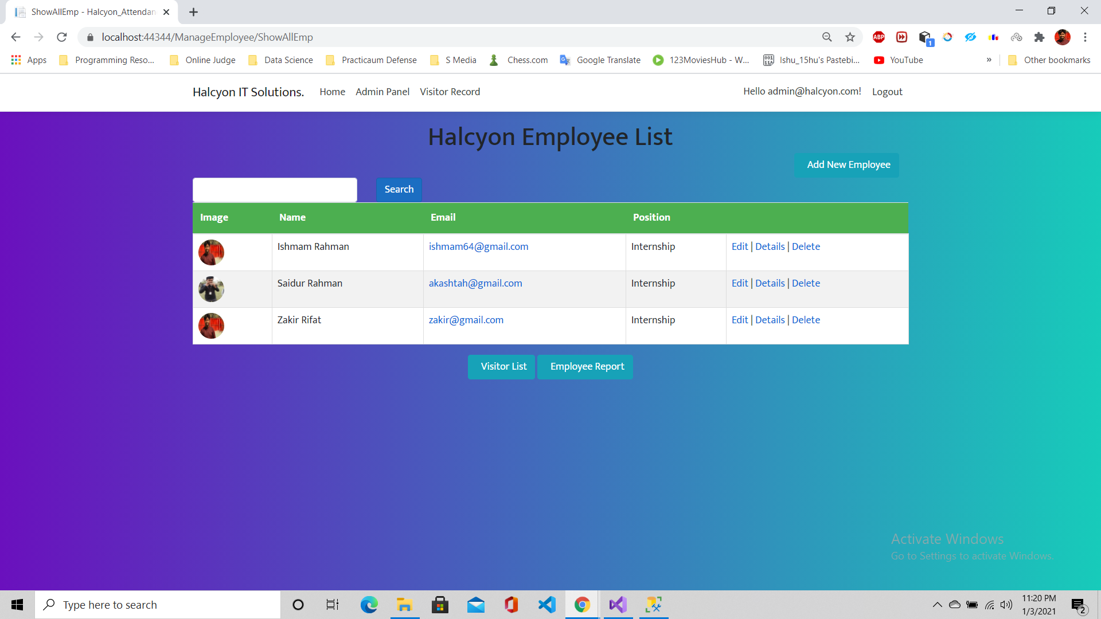Viewport: 1101px width, 619px height.
Task: Open the Extensions puzzle piece icon
Action: tap(1039, 37)
